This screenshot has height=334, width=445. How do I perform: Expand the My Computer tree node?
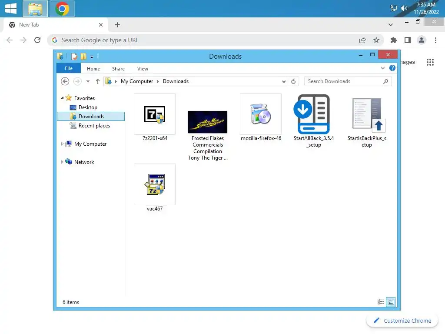pyautogui.click(x=62, y=144)
